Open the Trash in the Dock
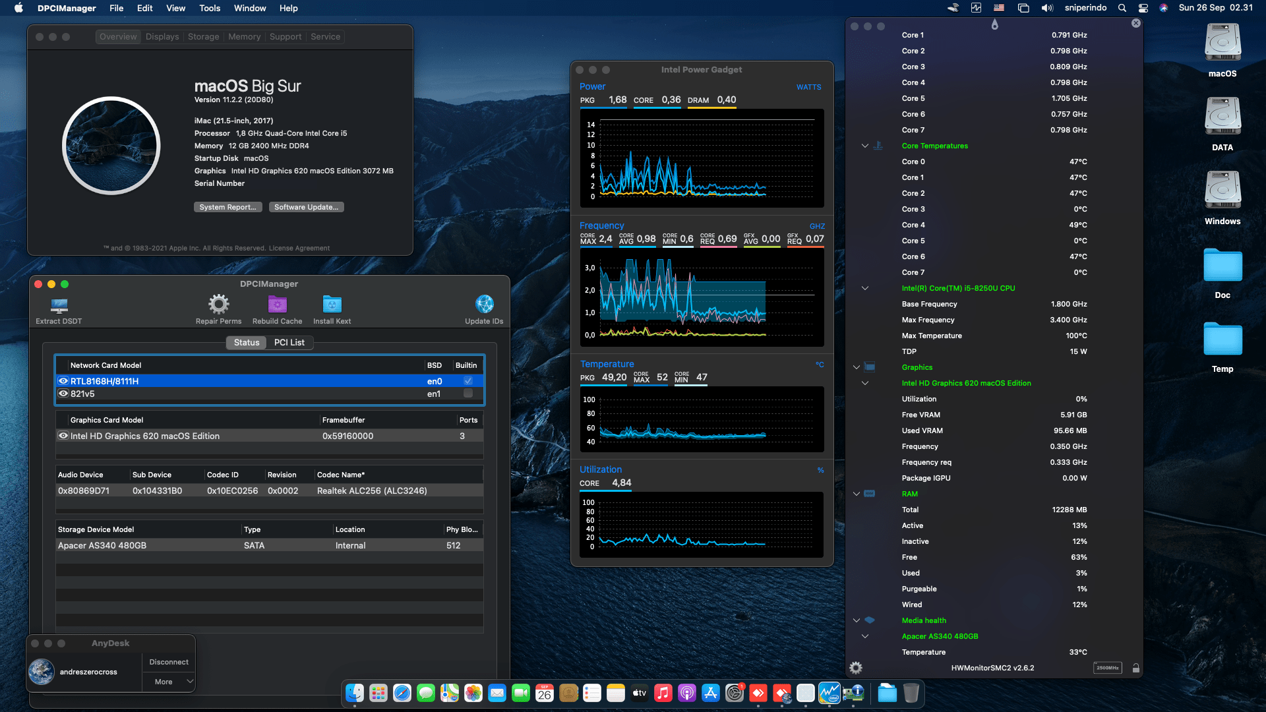Screen dimensions: 1266x712 point(911,693)
